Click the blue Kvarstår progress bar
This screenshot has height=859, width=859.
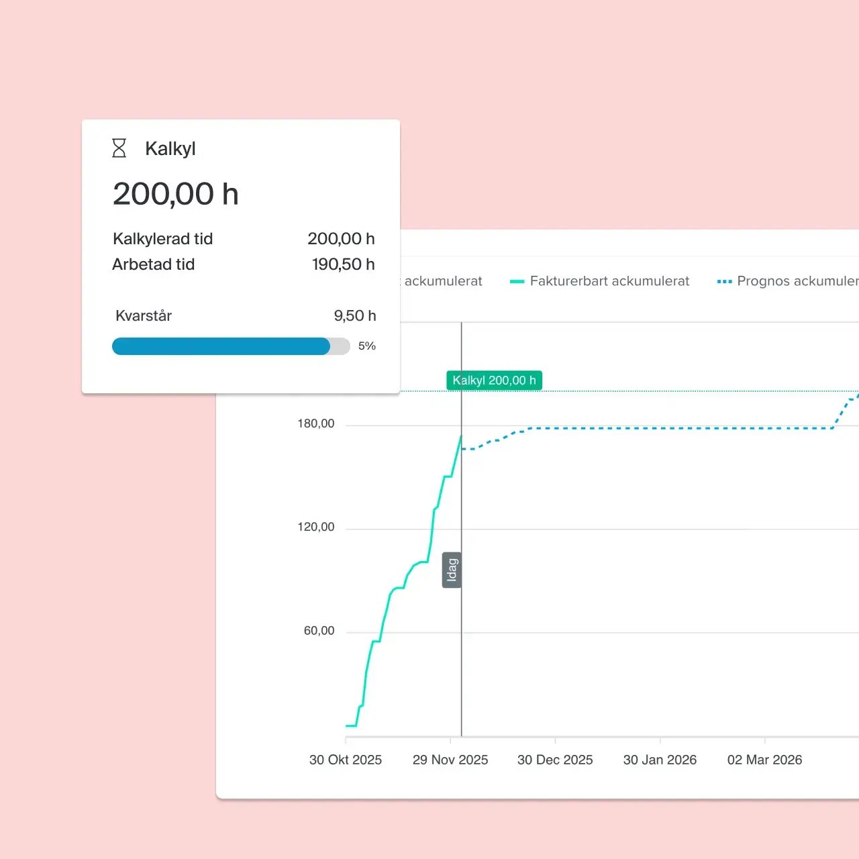point(221,346)
